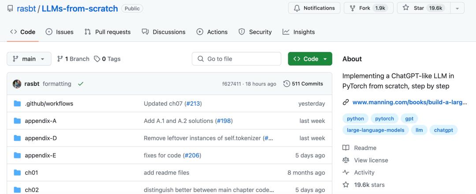476x194 pixels.
Task: Select the pytorch topic tag
Action: 385,118
